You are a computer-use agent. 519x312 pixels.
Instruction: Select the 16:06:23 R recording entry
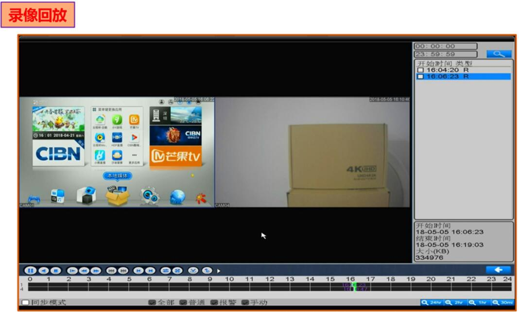click(x=447, y=76)
